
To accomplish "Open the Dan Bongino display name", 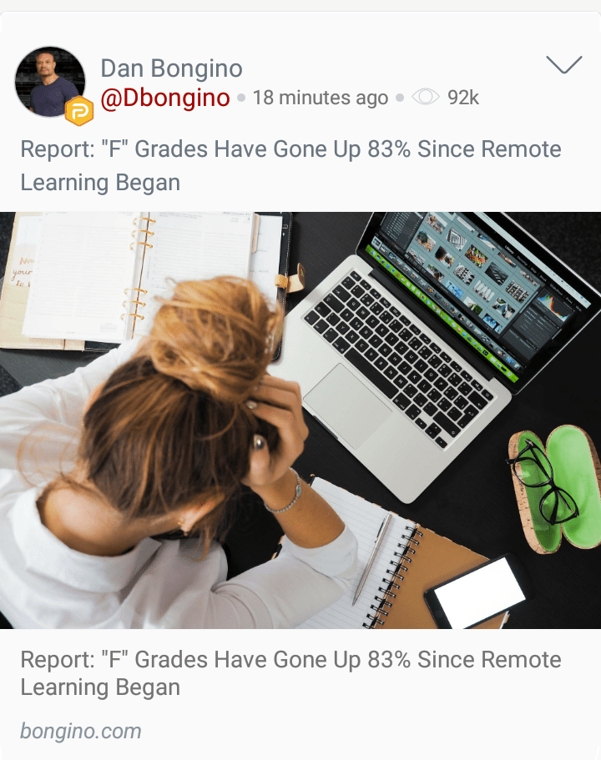I will tap(171, 68).
